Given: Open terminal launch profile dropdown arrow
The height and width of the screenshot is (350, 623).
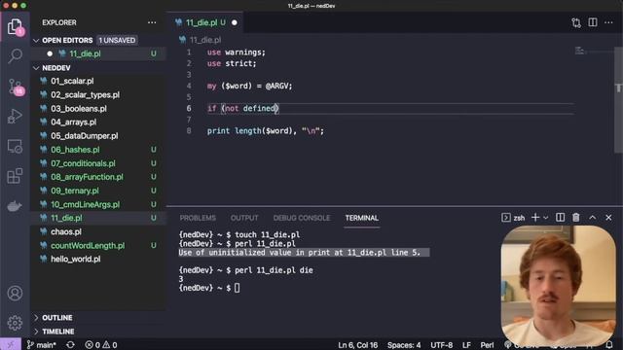Looking at the screenshot, I should [x=545, y=218].
